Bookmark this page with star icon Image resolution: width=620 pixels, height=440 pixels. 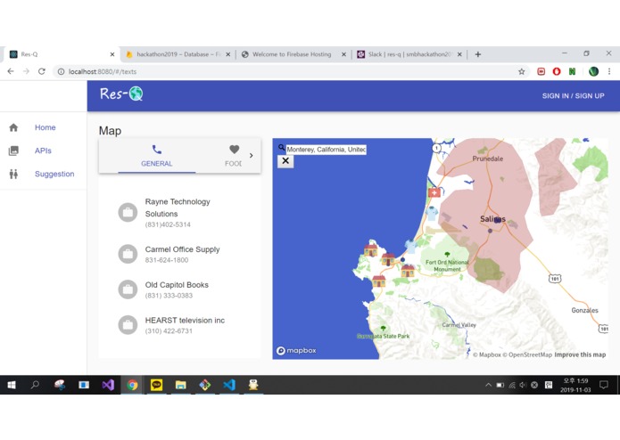click(x=522, y=71)
